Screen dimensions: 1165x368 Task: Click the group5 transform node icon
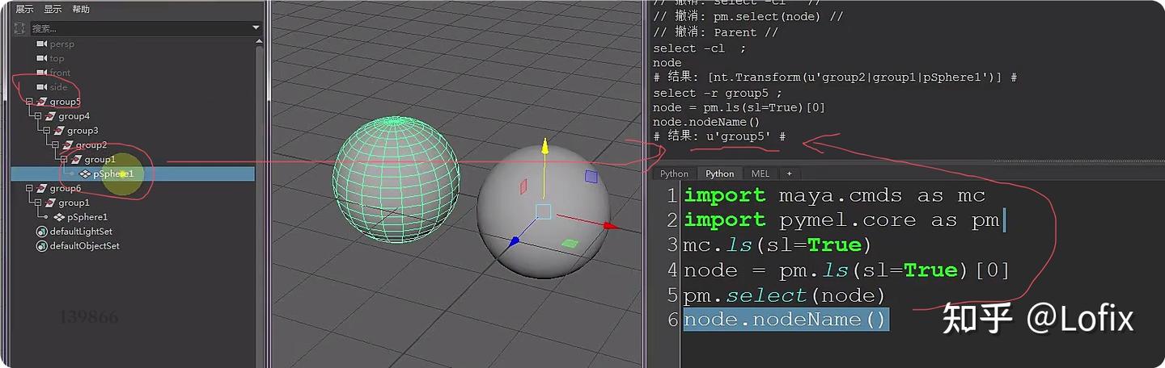pyautogui.click(x=42, y=102)
